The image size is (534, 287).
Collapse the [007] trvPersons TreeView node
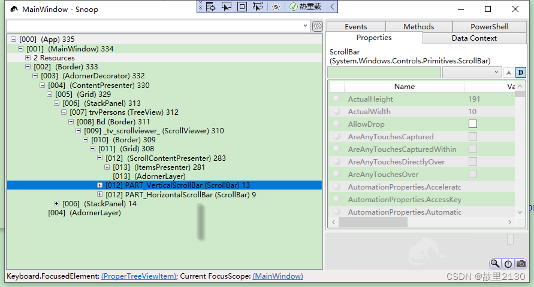[64, 112]
